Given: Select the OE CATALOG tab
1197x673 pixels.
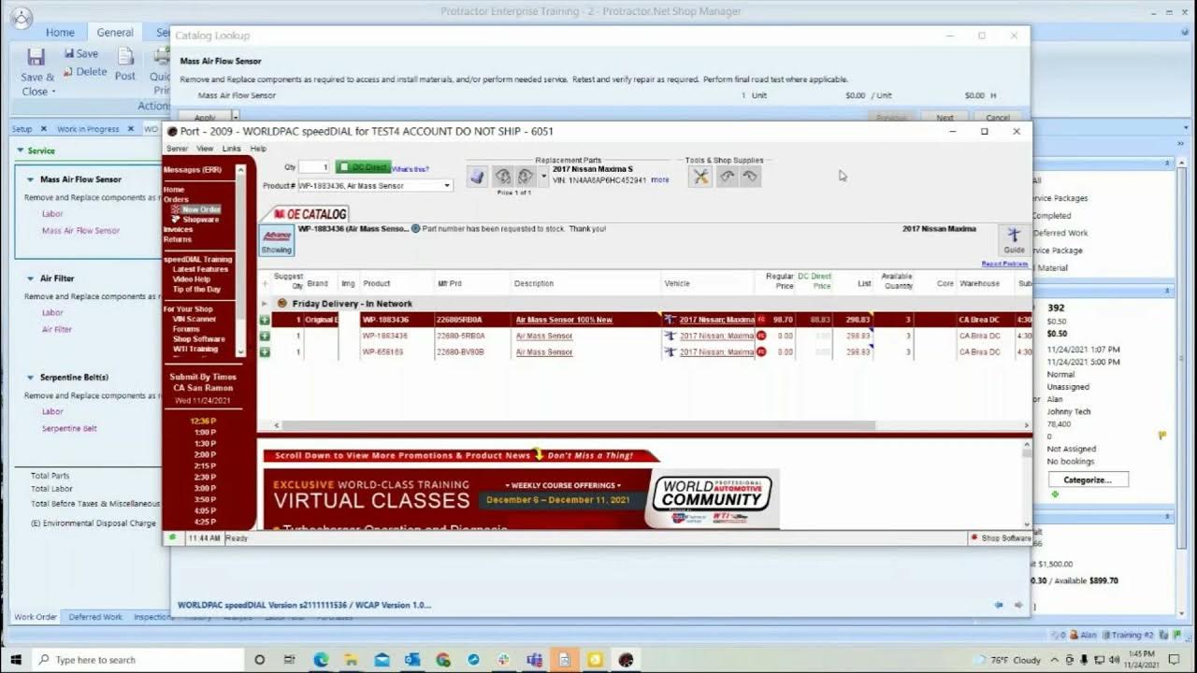Looking at the screenshot, I should tap(310, 214).
